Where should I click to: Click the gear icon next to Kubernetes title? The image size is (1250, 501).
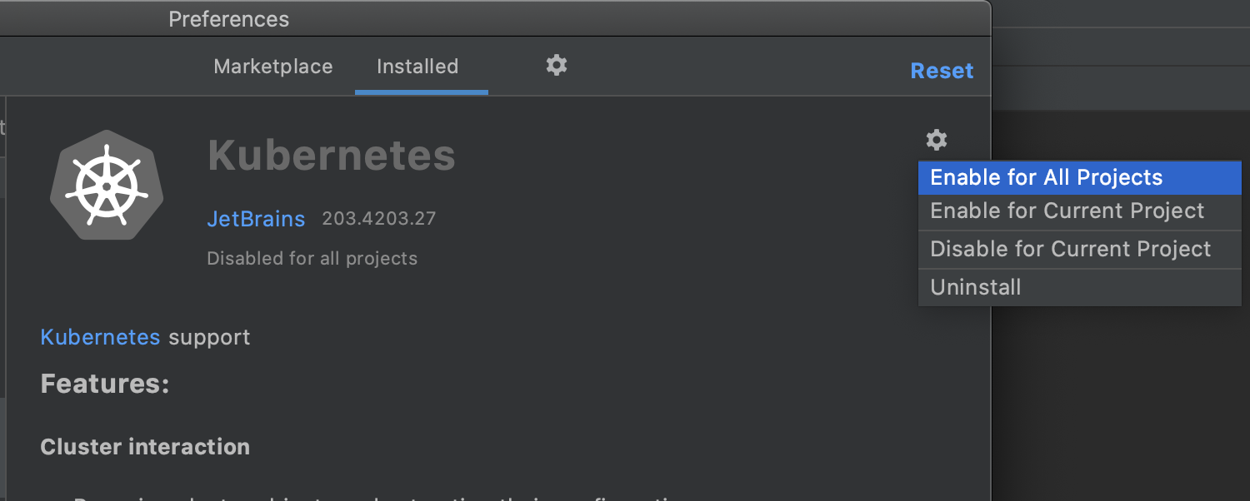pyautogui.click(x=937, y=140)
